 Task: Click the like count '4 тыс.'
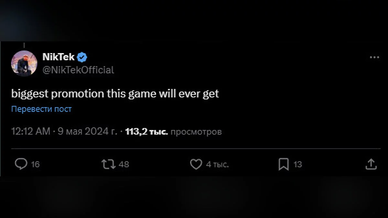coord(217,164)
